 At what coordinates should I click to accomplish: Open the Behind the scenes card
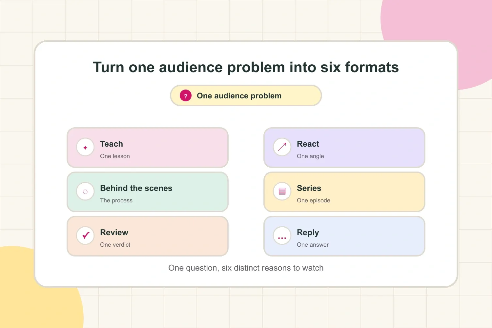click(148, 192)
